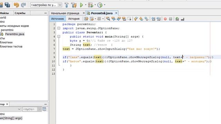Minimize the projects panel
Image resolution: width=221 pixels, height=124 pixels.
click(x=45, y=13)
